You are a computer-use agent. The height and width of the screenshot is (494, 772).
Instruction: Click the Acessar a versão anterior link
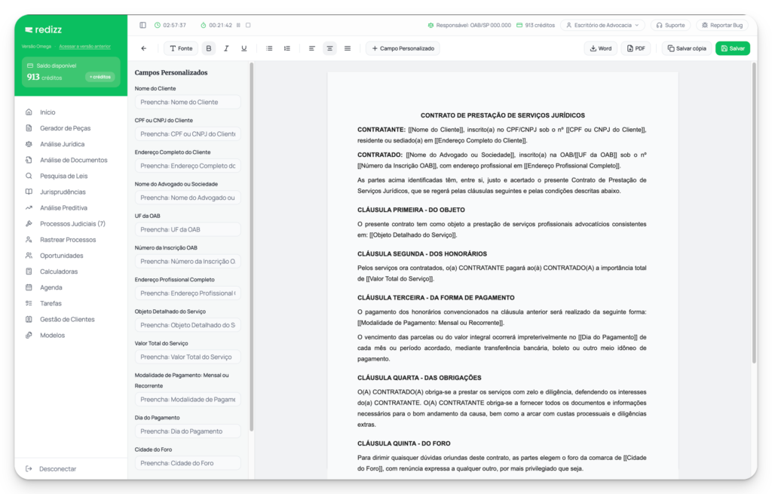(x=84, y=46)
